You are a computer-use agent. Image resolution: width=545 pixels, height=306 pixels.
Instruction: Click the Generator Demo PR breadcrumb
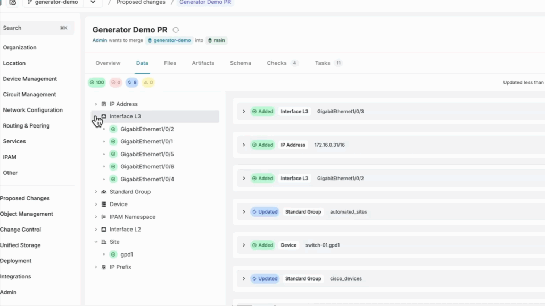click(x=205, y=3)
